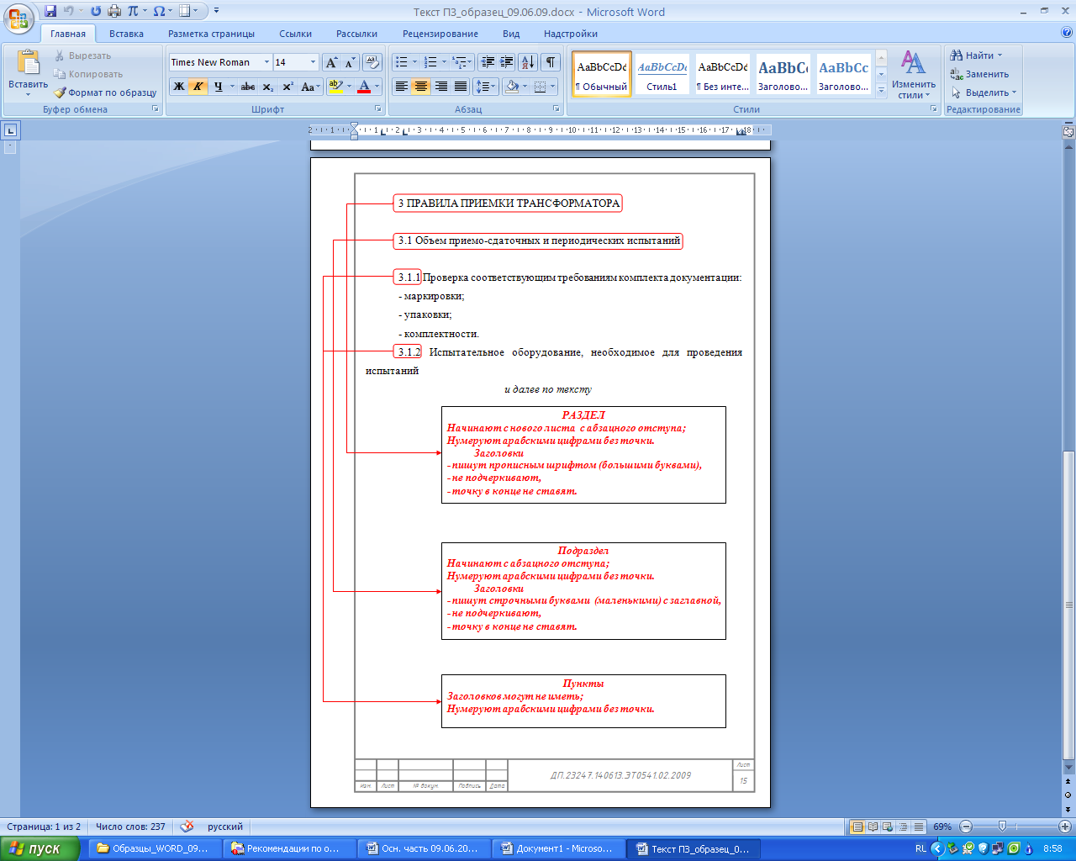Click text highlight color button
This screenshot has height=861, width=1076.
click(x=335, y=87)
